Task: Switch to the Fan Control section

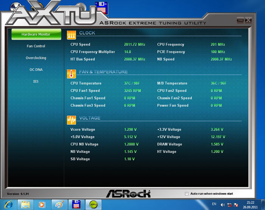Action: pos(36,46)
